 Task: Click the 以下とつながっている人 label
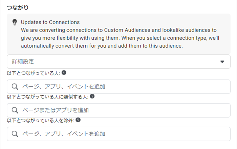click(x=34, y=73)
